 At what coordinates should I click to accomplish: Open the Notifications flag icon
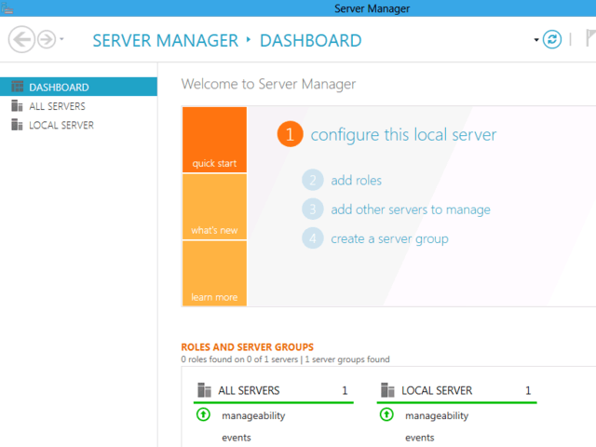[x=591, y=37]
